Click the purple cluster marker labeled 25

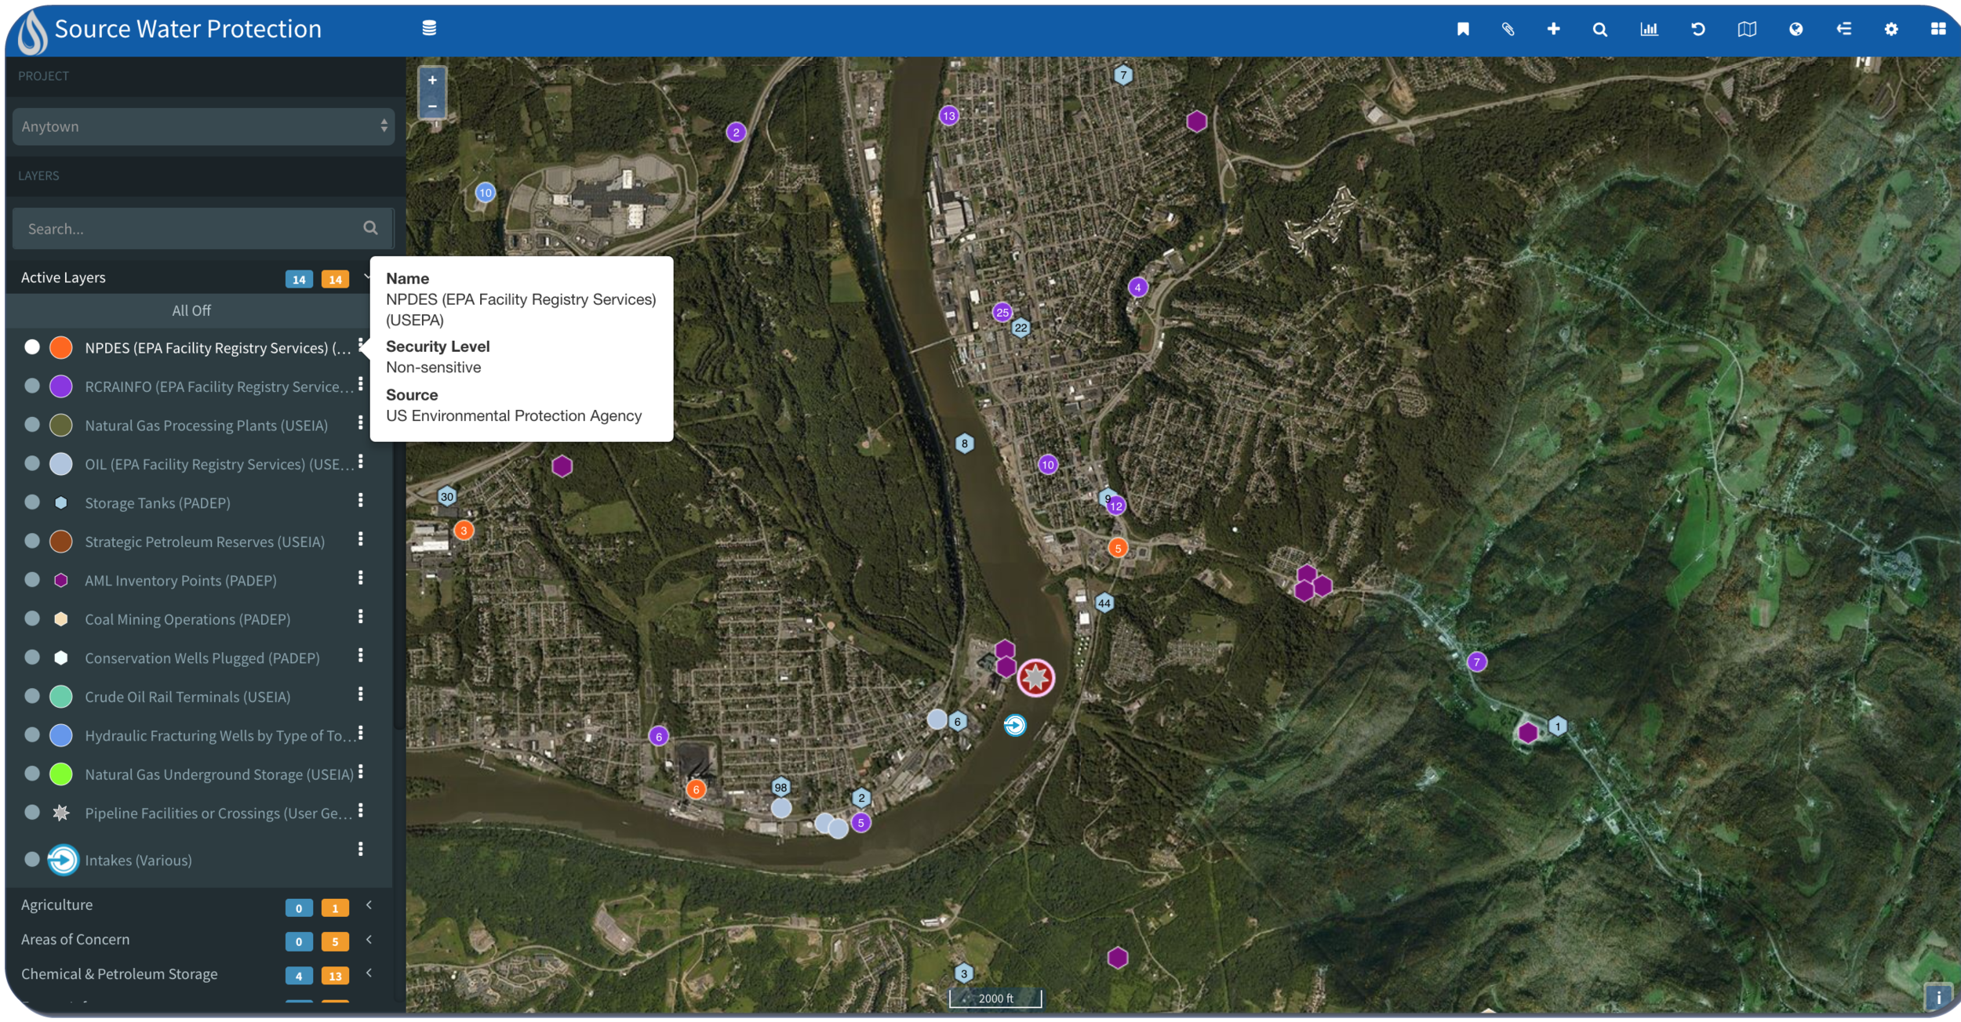click(x=1002, y=312)
